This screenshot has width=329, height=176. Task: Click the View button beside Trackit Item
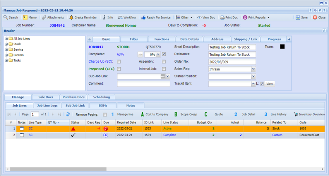click(x=270, y=84)
